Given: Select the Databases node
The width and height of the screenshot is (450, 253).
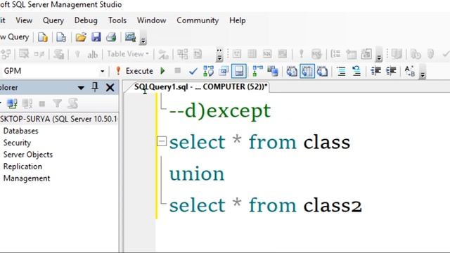Looking at the screenshot, I should (x=20, y=131).
